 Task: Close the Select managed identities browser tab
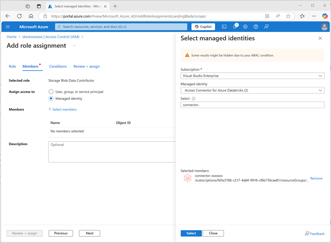(105, 6)
